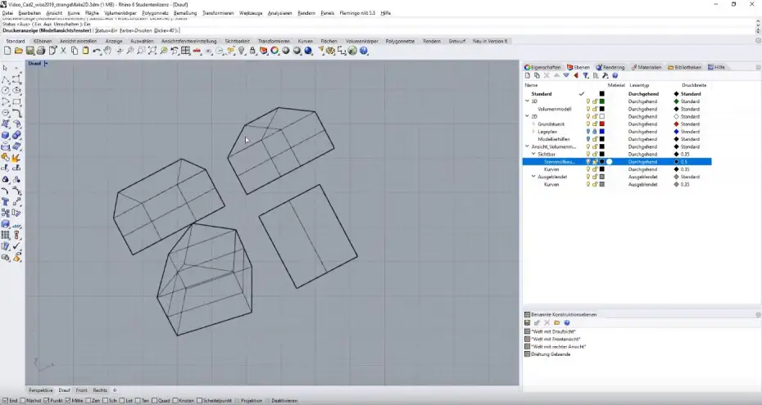Collapse the 2D layer group

(528, 116)
